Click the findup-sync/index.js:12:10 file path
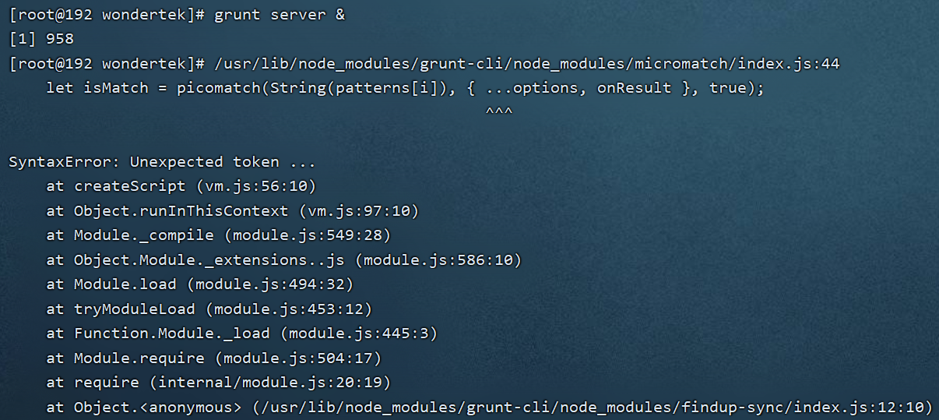The height and width of the screenshot is (420, 939). click(x=592, y=408)
